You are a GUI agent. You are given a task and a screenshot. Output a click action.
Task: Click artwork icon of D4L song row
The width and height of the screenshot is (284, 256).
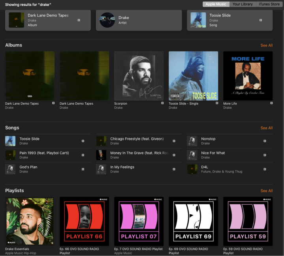coord(192,169)
